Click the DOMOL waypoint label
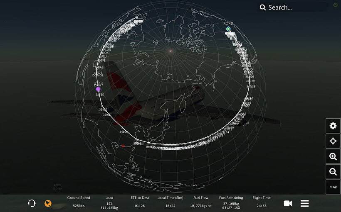The width and height of the screenshot is (341, 212). coord(98,76)
